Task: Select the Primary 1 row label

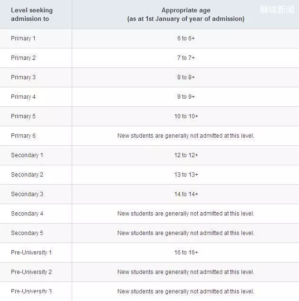Action: pos(23,38)
